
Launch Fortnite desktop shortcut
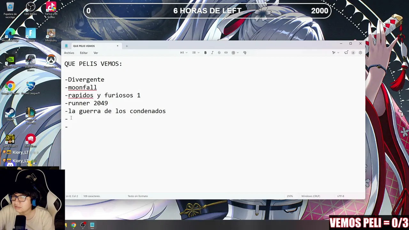[x=30, y=35]
